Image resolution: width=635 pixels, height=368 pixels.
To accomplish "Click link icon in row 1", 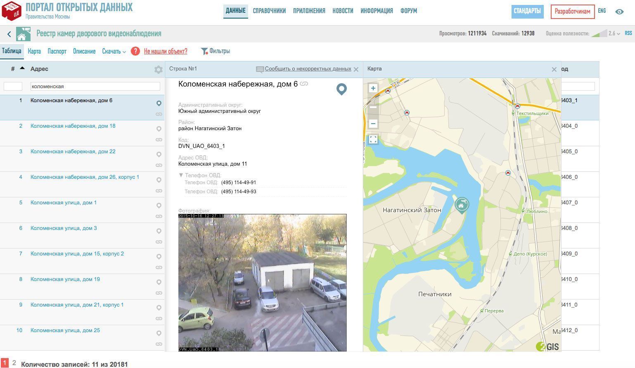I will (x=159, y=114).
